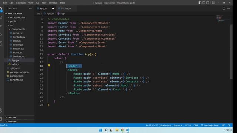Open Manage gear in activity bar
Screen dimensions: 237x133
click(1, 119)
